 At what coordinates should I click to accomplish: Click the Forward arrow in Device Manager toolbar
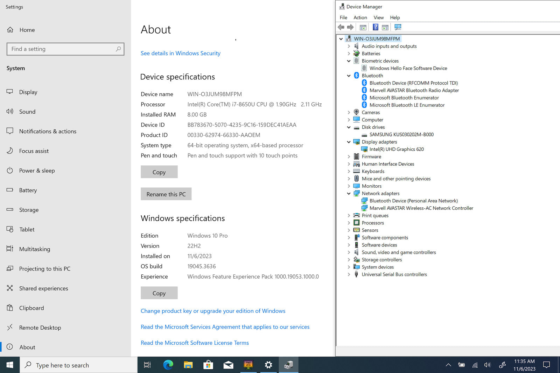tap(350, 27)
